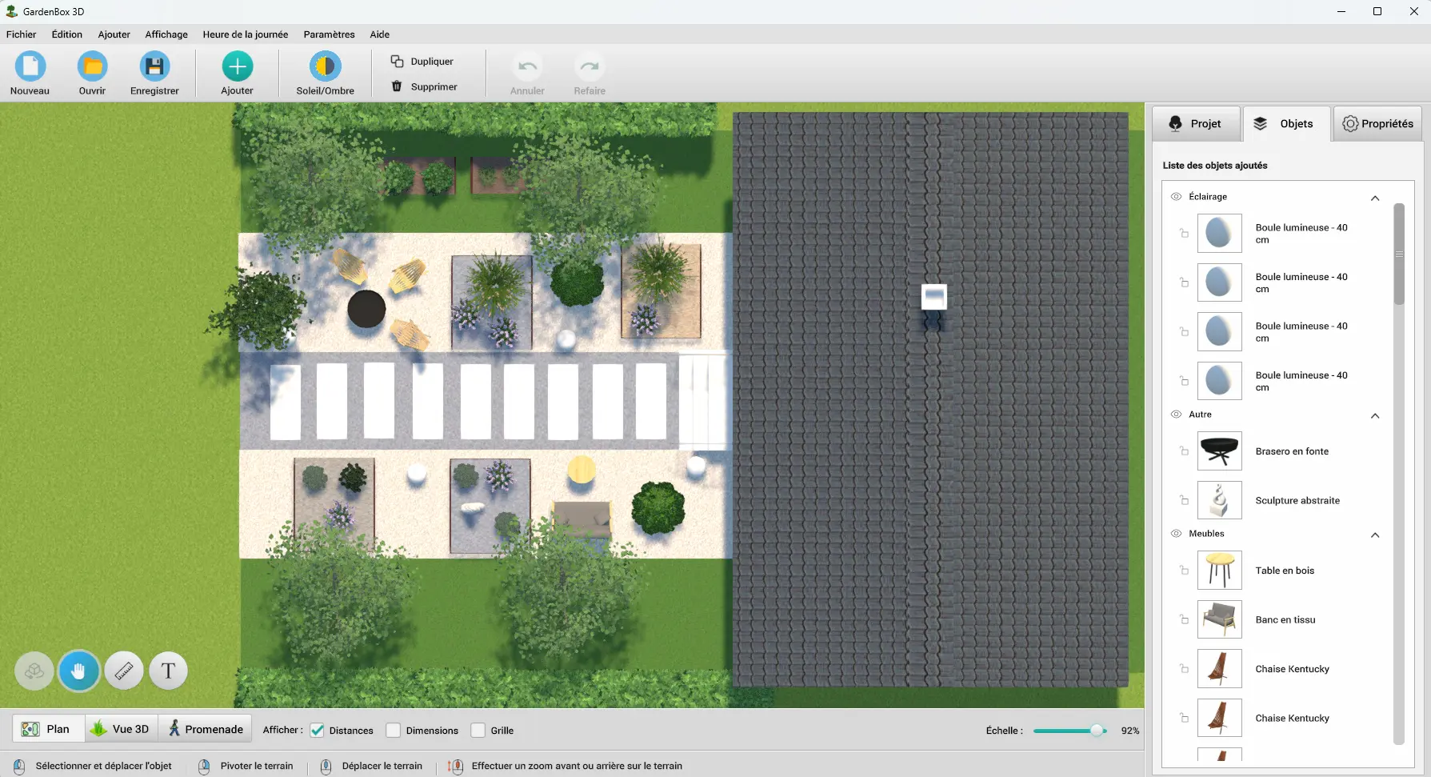Click Supprimer trash button
1431x777 pixels.
point(424,86)
